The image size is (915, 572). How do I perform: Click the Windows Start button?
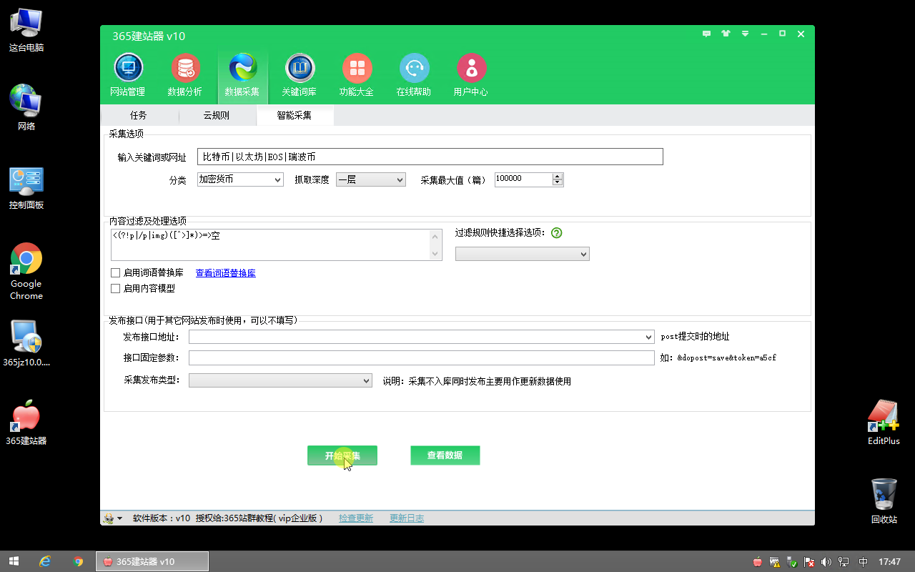(x=13, y=561)
